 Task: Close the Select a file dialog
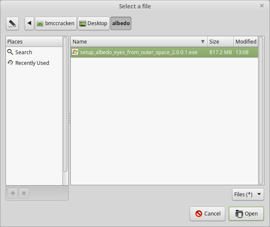pyautogui.click(x=262, y=6)
